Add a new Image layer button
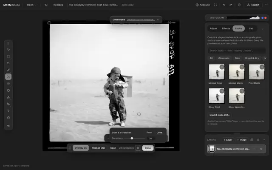Viewport: 272px width, 170px height. 242,140
